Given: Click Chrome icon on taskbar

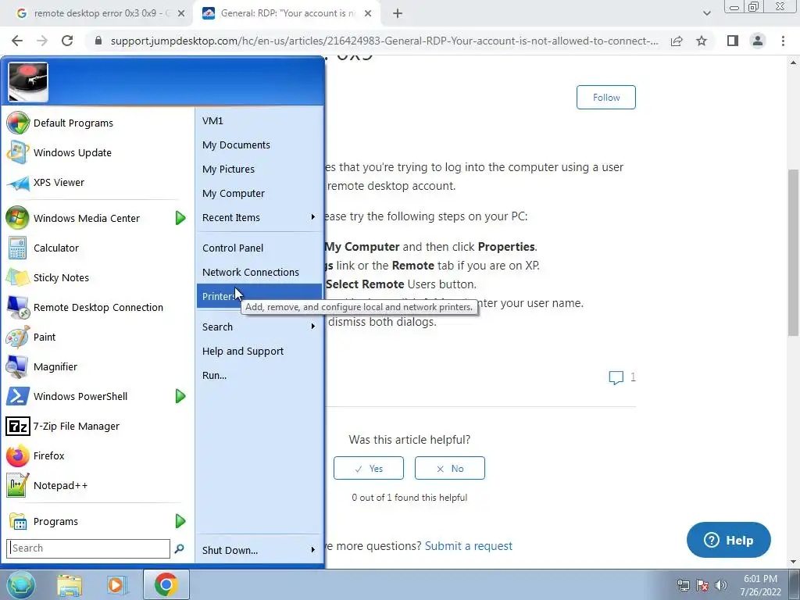Looking at the screenshot, I should (166, 584).
